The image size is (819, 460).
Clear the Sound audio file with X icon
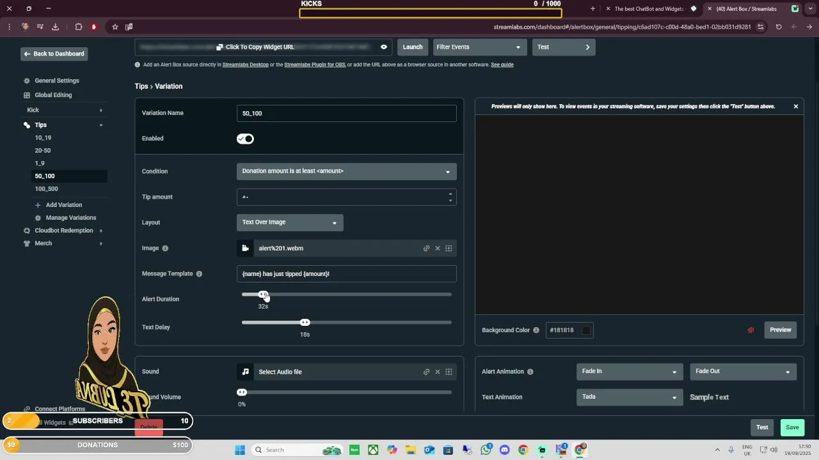pyautogui.click(x=438, y=372)
